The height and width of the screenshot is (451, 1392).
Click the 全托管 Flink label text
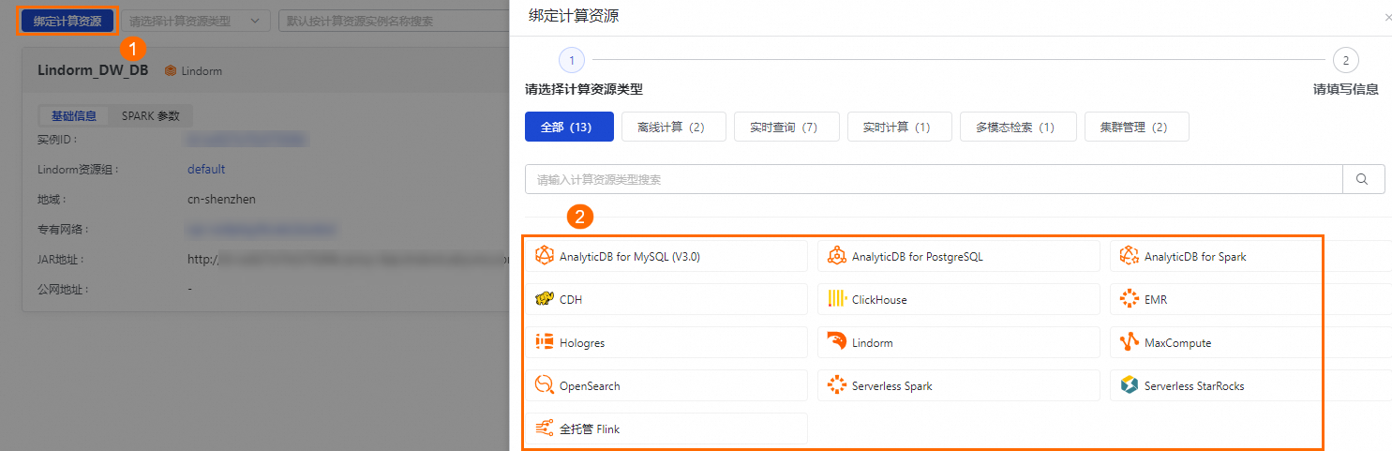(590, 429)
